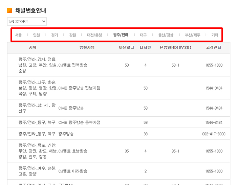The height and width of the screenshot is (185, 237).
Task: Click digital channel 38 for 광주방송
Action: pyautogui.click(x=145, y=134)
